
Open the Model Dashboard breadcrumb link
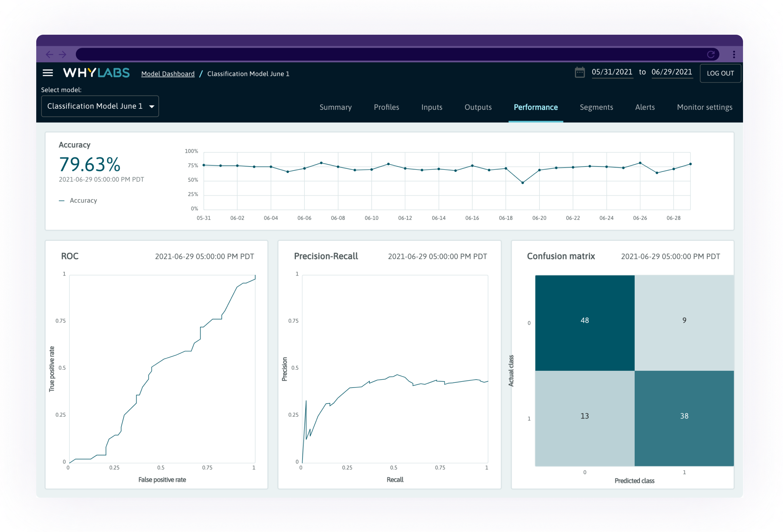coord(167,74)
